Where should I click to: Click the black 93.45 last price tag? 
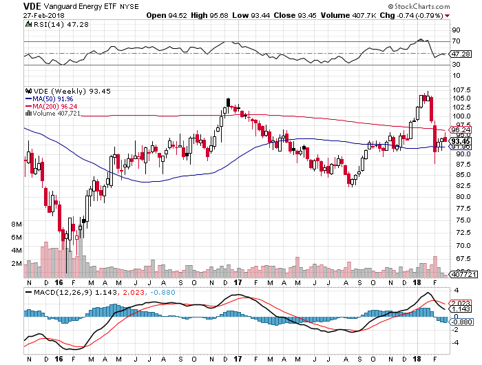tap(461, 141)
